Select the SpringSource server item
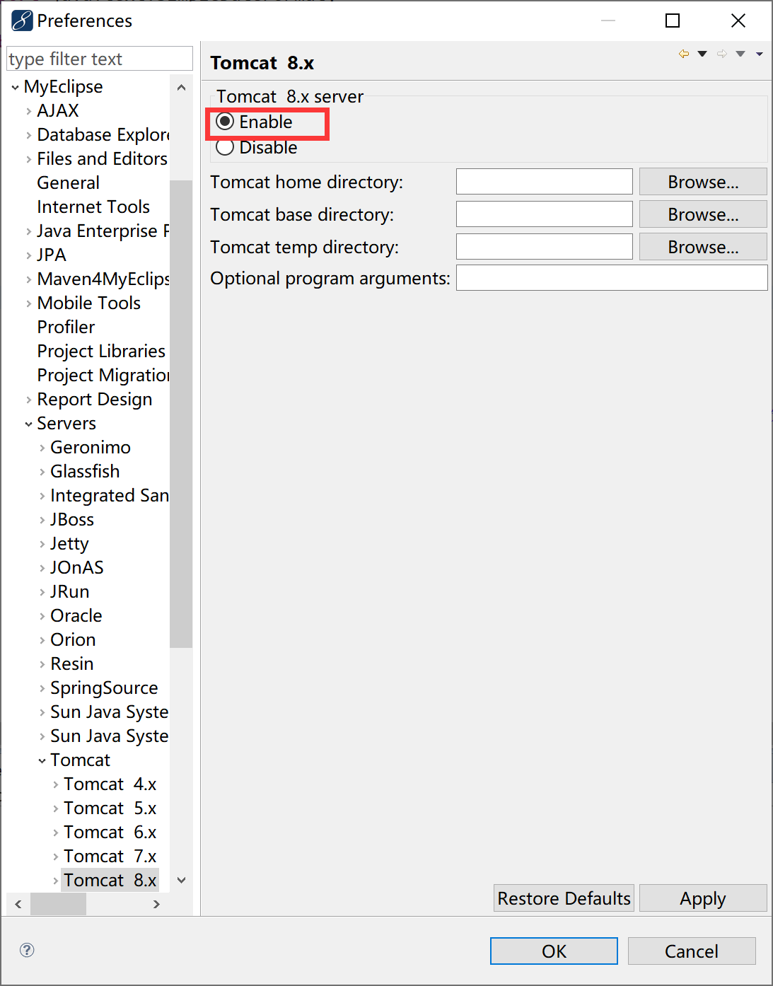773x986 pixels. point(104,688)
